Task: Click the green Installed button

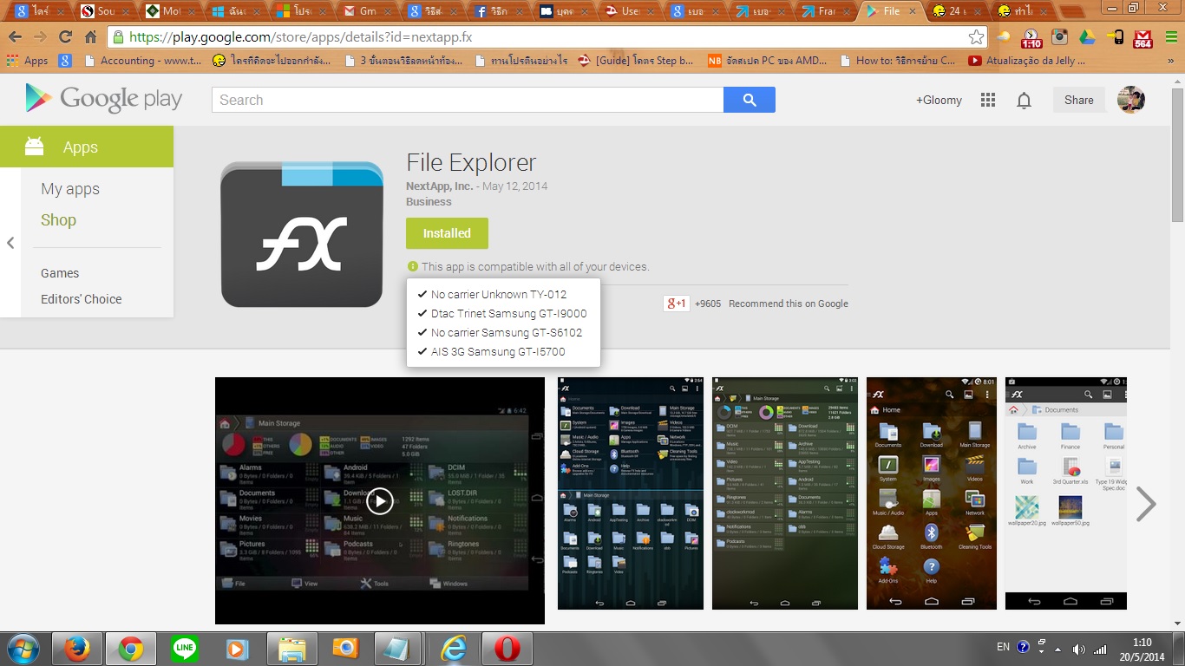Action: [447, 233]
